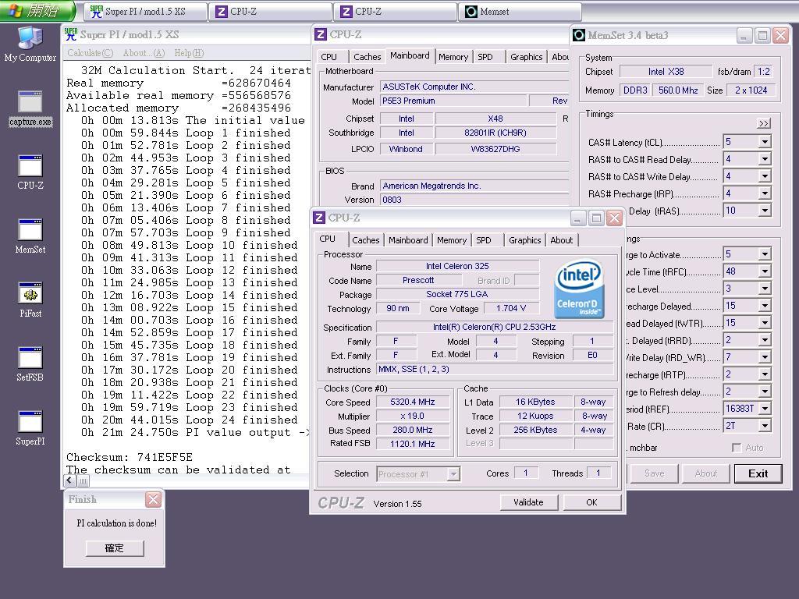Viewport: 799px width, 599px height.
Task: Toggle the Auto checkbox in MemSet
Action: point(737,447)
